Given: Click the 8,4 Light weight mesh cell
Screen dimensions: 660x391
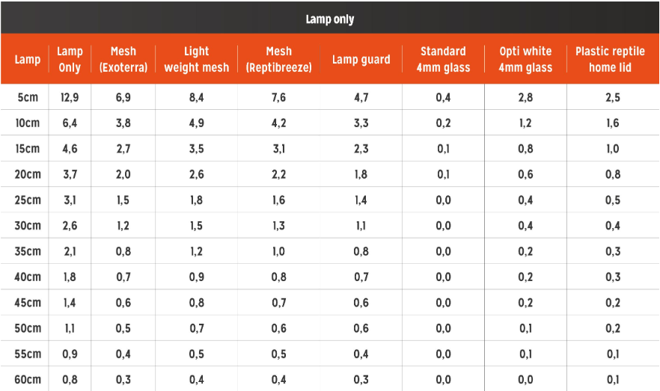Looking at the screenshot, I should point(197,97).
